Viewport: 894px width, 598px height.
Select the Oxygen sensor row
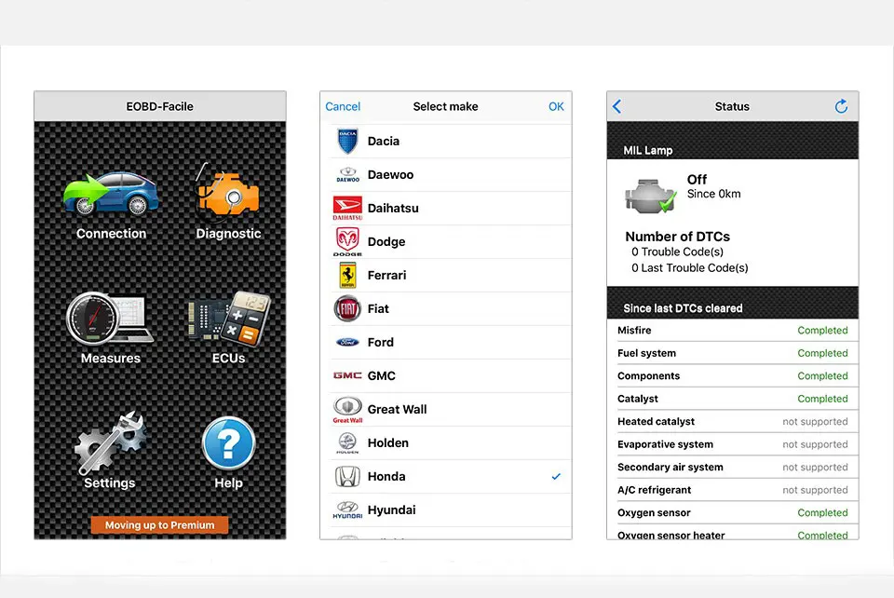[x=733, y=513]
